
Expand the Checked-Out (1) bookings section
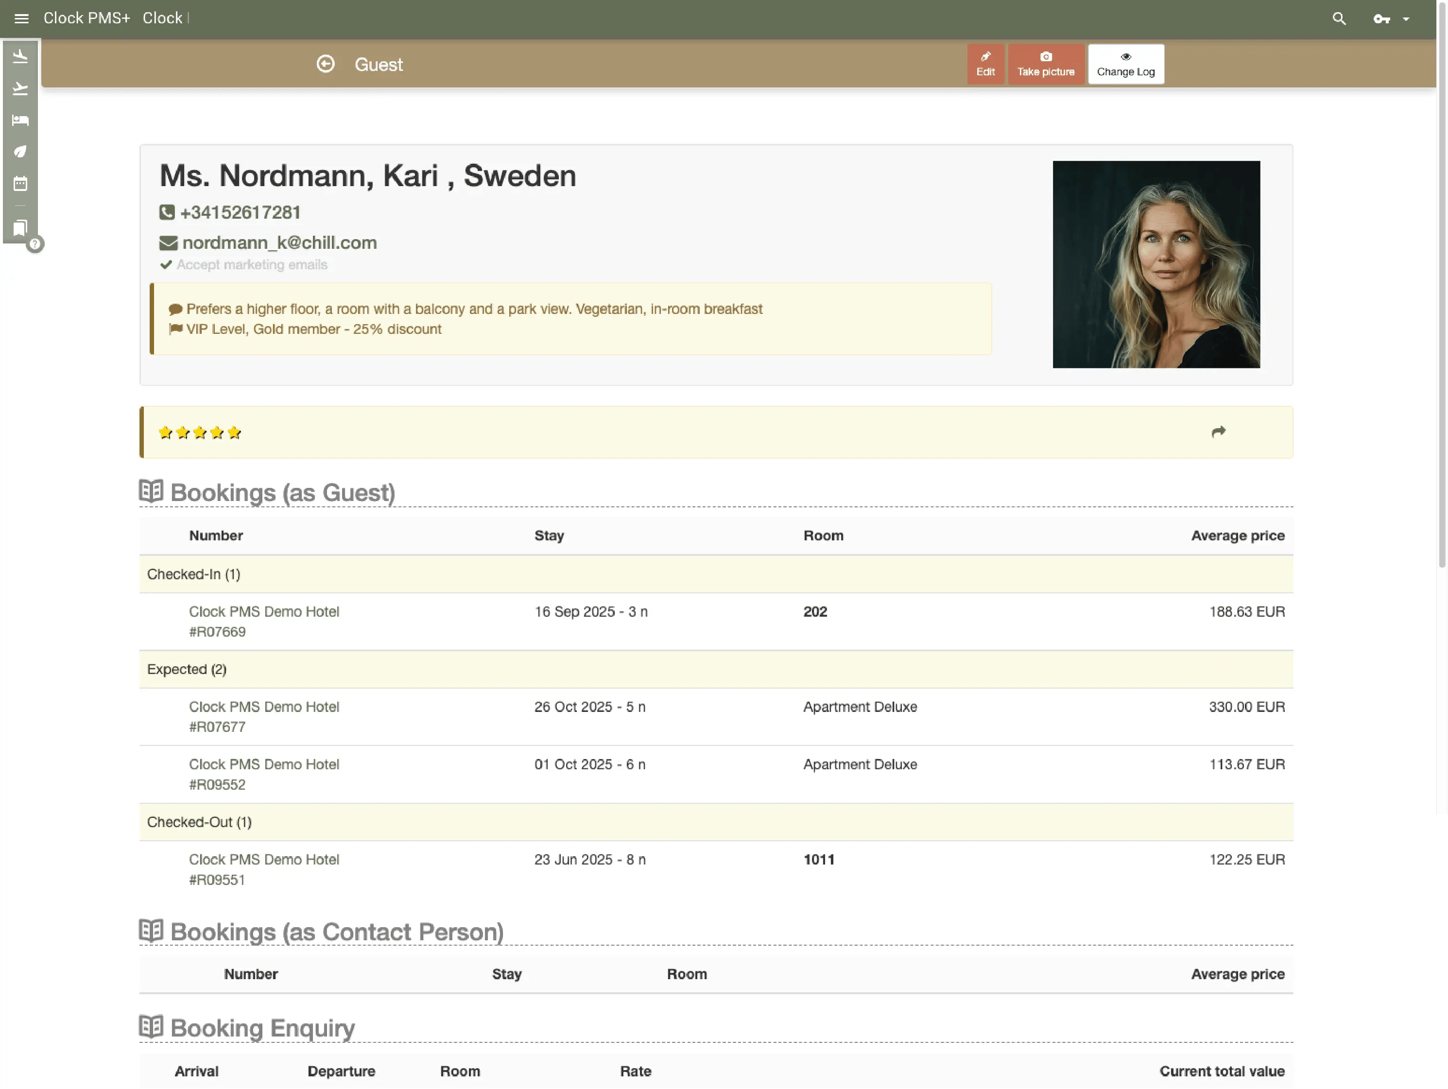point(199,822)
